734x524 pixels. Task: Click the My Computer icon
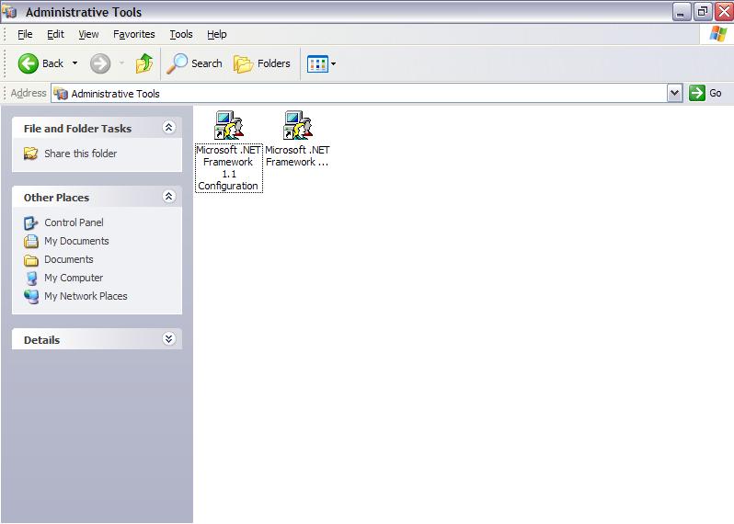(x=31, y=278)
